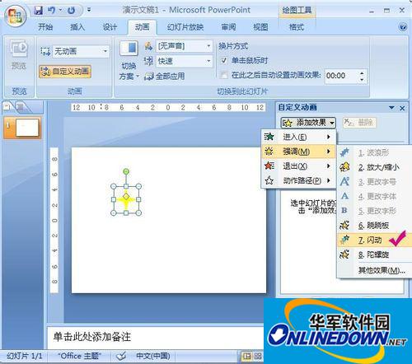Open the Customize Quick Access Toolbar arrow
This screenshot has width=412, height=364.
click(x=89, y=10)
